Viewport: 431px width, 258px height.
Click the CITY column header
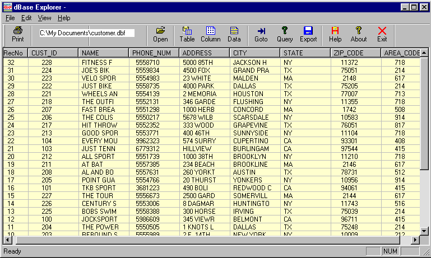[255, 53]
